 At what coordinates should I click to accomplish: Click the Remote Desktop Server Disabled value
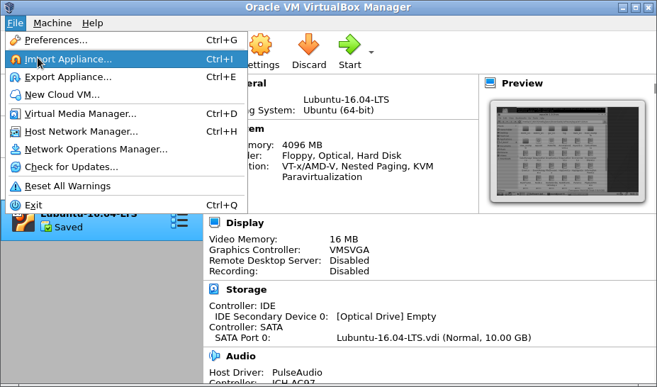click(349, 261)
